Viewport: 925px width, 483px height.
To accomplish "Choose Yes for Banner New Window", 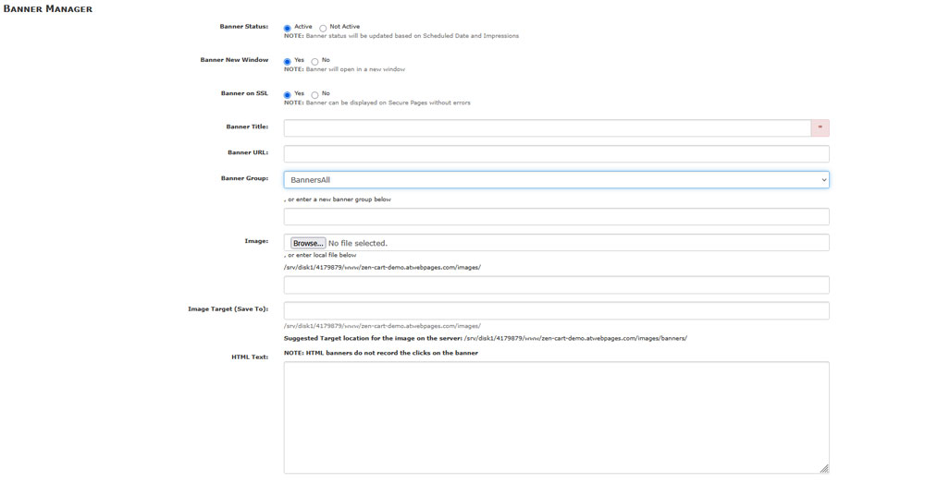I will pos(288,62).
